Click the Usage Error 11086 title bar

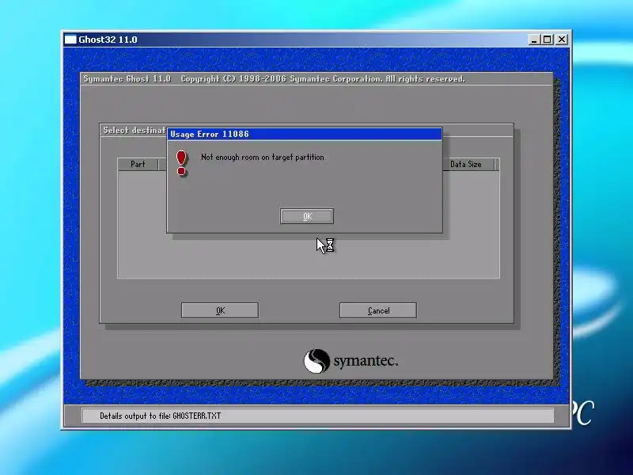pyautogui.click(x=305, y=134)
